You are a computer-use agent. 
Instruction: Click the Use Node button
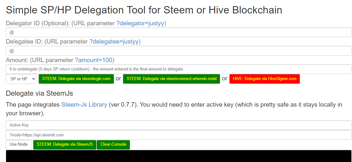coord(19,145)
